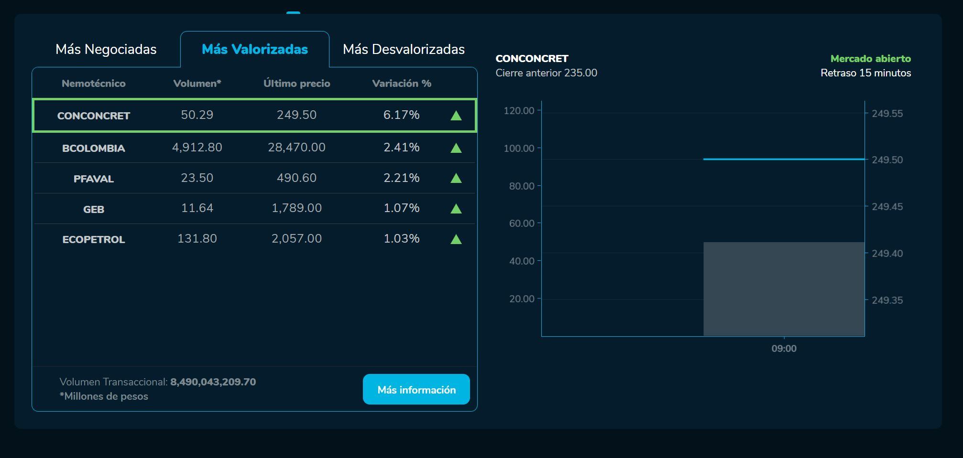Click the Volumen* column header
This screenshot has width=963, height=458.
pyautogui.click(x=197, y=83)
